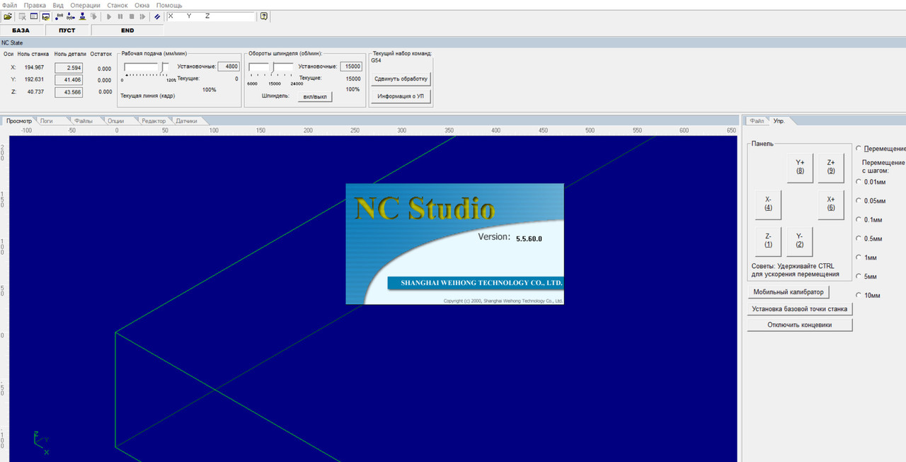Jog axis with Y+ (8) button

tap(800, 167)
